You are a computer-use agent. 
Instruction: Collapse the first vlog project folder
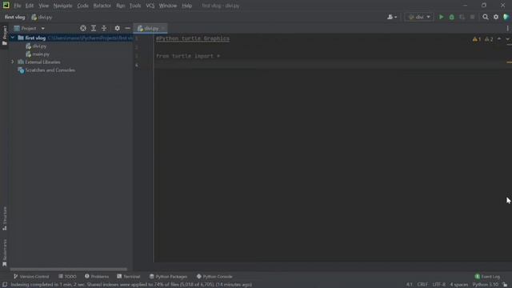coord(13,38)
